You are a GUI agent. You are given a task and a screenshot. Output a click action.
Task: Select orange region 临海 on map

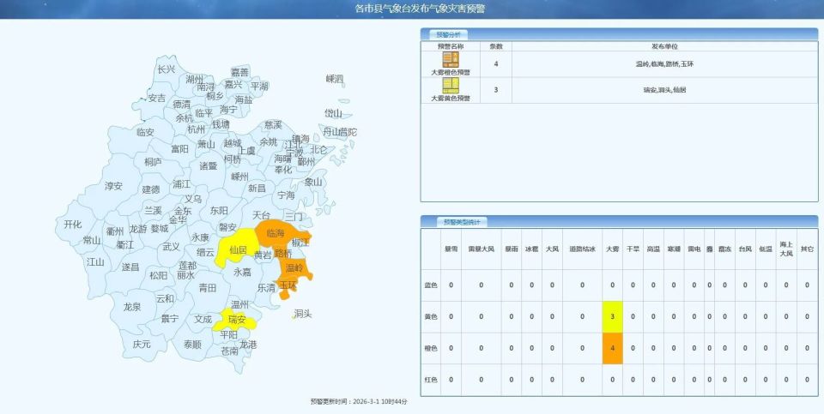click(275, 233)
